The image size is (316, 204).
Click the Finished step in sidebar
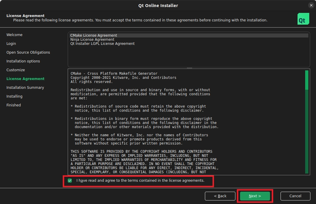[x=14, y=105]
